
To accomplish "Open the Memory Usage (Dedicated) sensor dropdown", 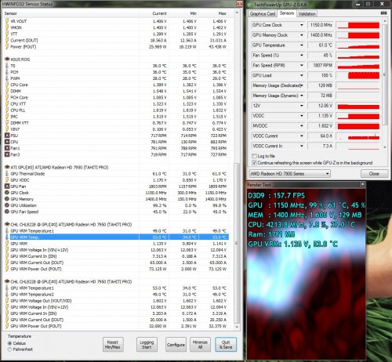I will click(302, 85).
